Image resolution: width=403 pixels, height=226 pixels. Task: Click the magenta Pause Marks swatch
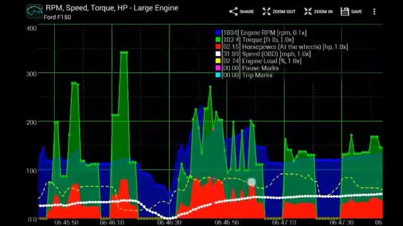pyautogui.click(x=218, y=68)
